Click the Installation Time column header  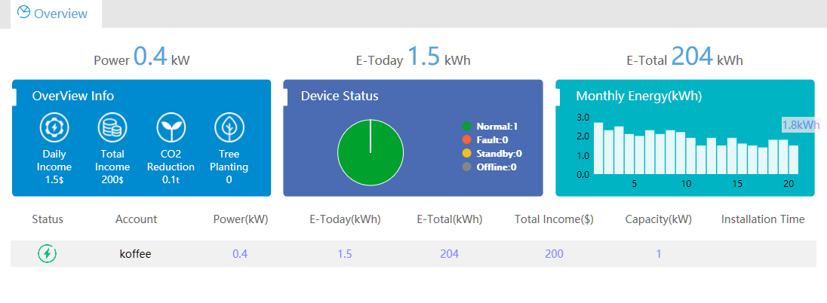click(x=763, y=219)
